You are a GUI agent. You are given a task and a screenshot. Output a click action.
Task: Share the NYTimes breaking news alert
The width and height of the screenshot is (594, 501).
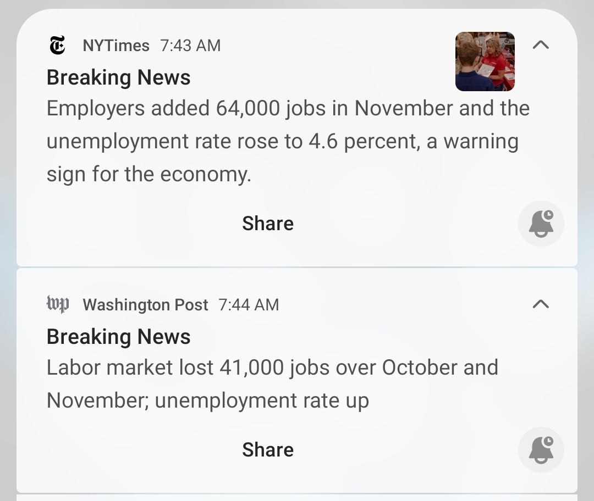pos(268,224)
